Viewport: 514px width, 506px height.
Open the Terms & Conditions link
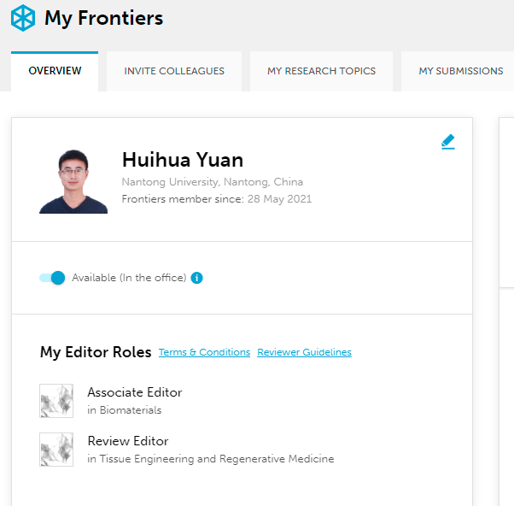205,352
